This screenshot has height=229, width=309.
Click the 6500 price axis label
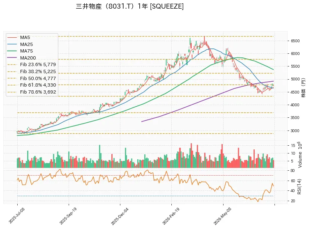pos(295,41)
